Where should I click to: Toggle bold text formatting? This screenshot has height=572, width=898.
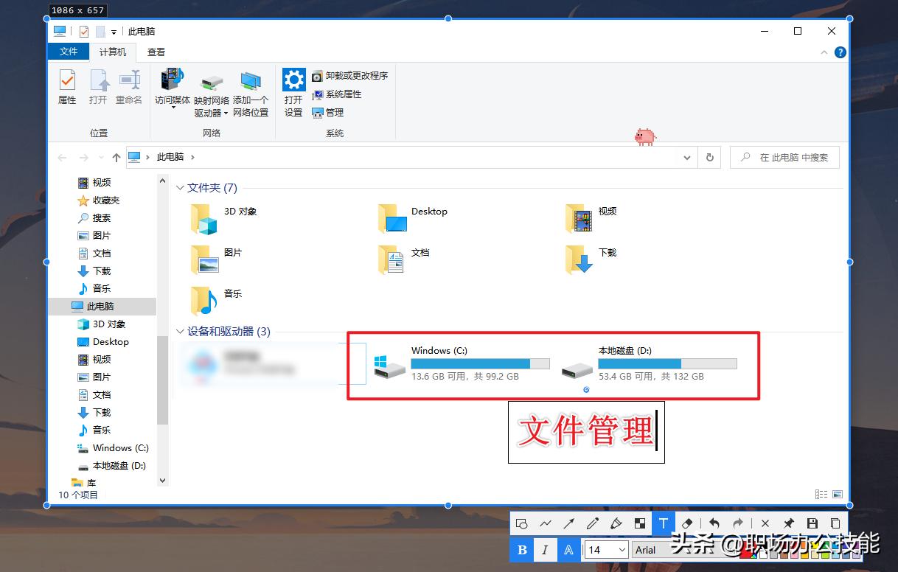(521, 549)
